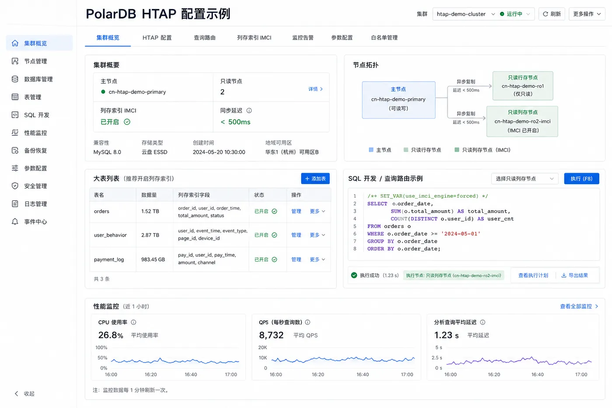Image resolution: width=612 pixels, height=408 pixels.
Task: Expand 更多 menu for the payment_log row
Action: click(x=318, y=259)
